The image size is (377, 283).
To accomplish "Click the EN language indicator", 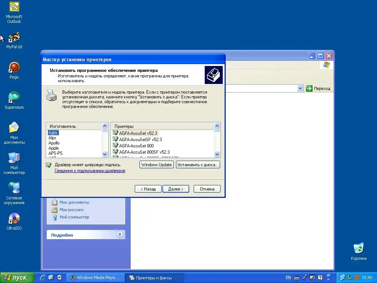I will tap(288, 278).
